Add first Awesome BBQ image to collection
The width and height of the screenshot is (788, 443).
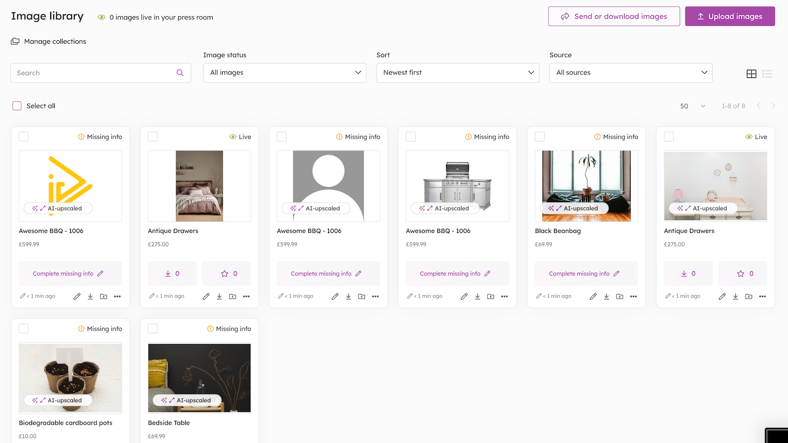coord(103,296)
